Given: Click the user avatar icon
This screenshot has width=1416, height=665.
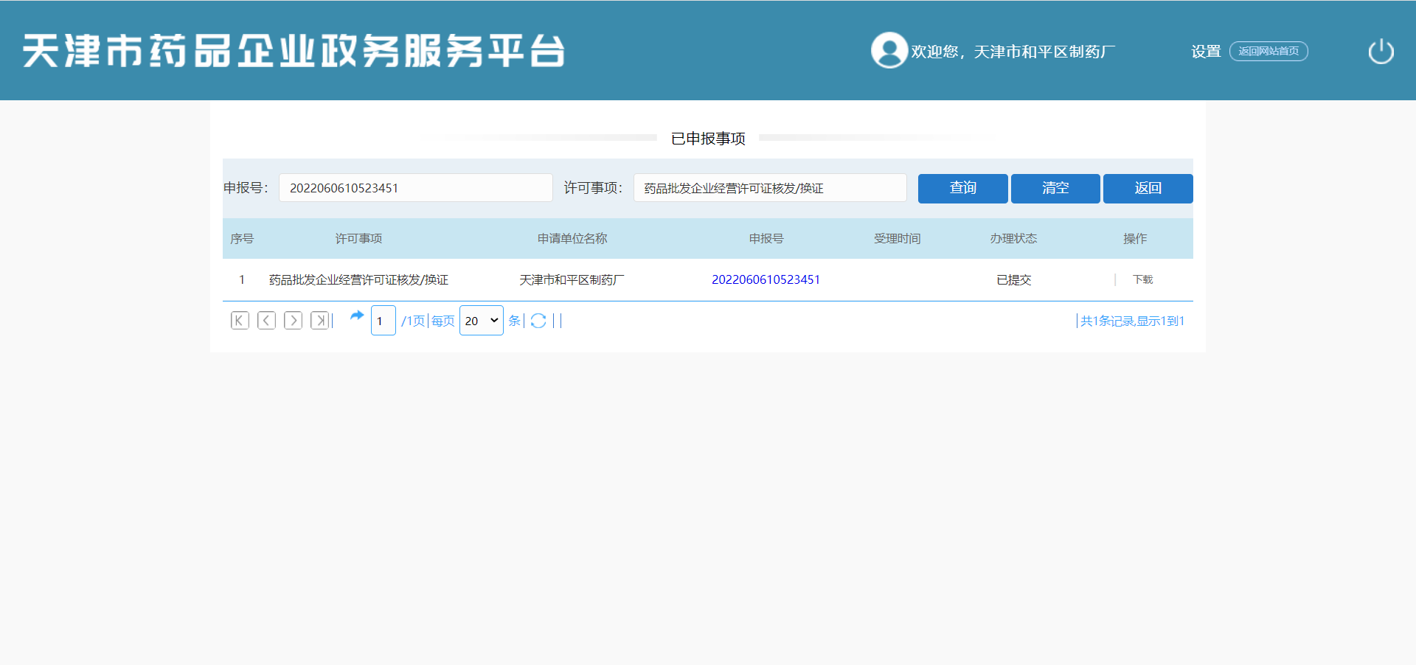Looking at the screenshot, I should pyautogui.click(x=889, y=51).
